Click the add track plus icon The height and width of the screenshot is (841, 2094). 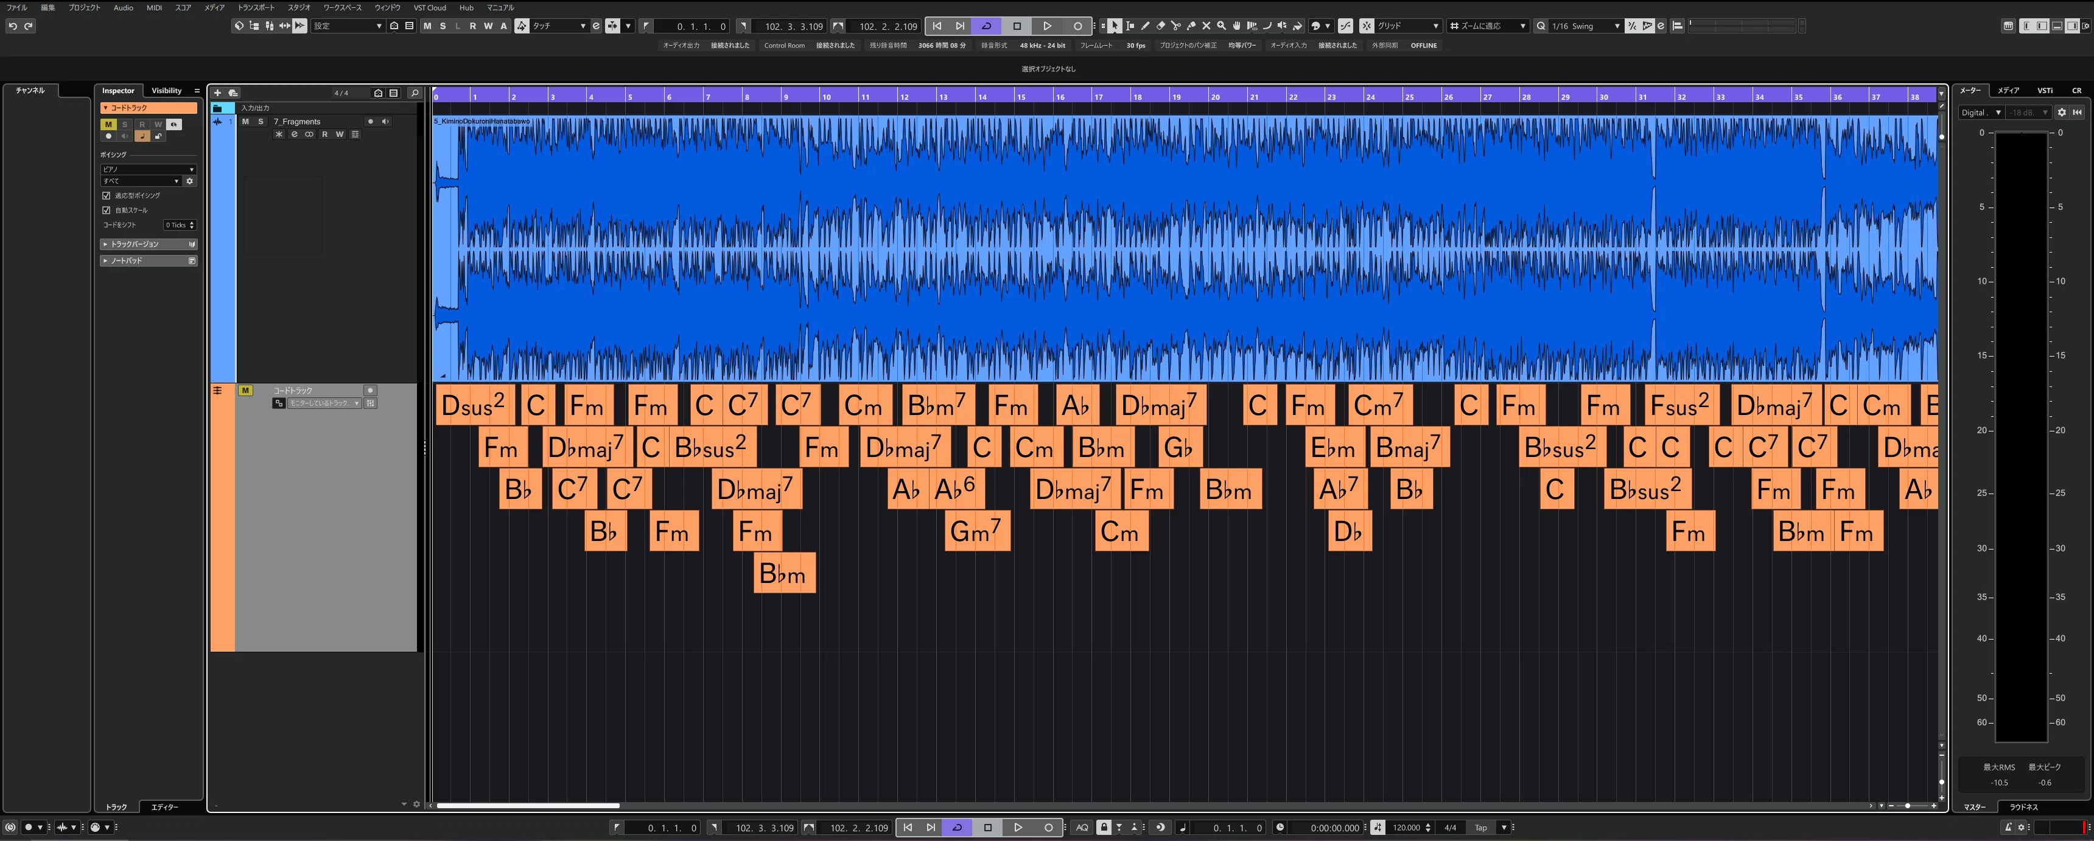point(218,92)
